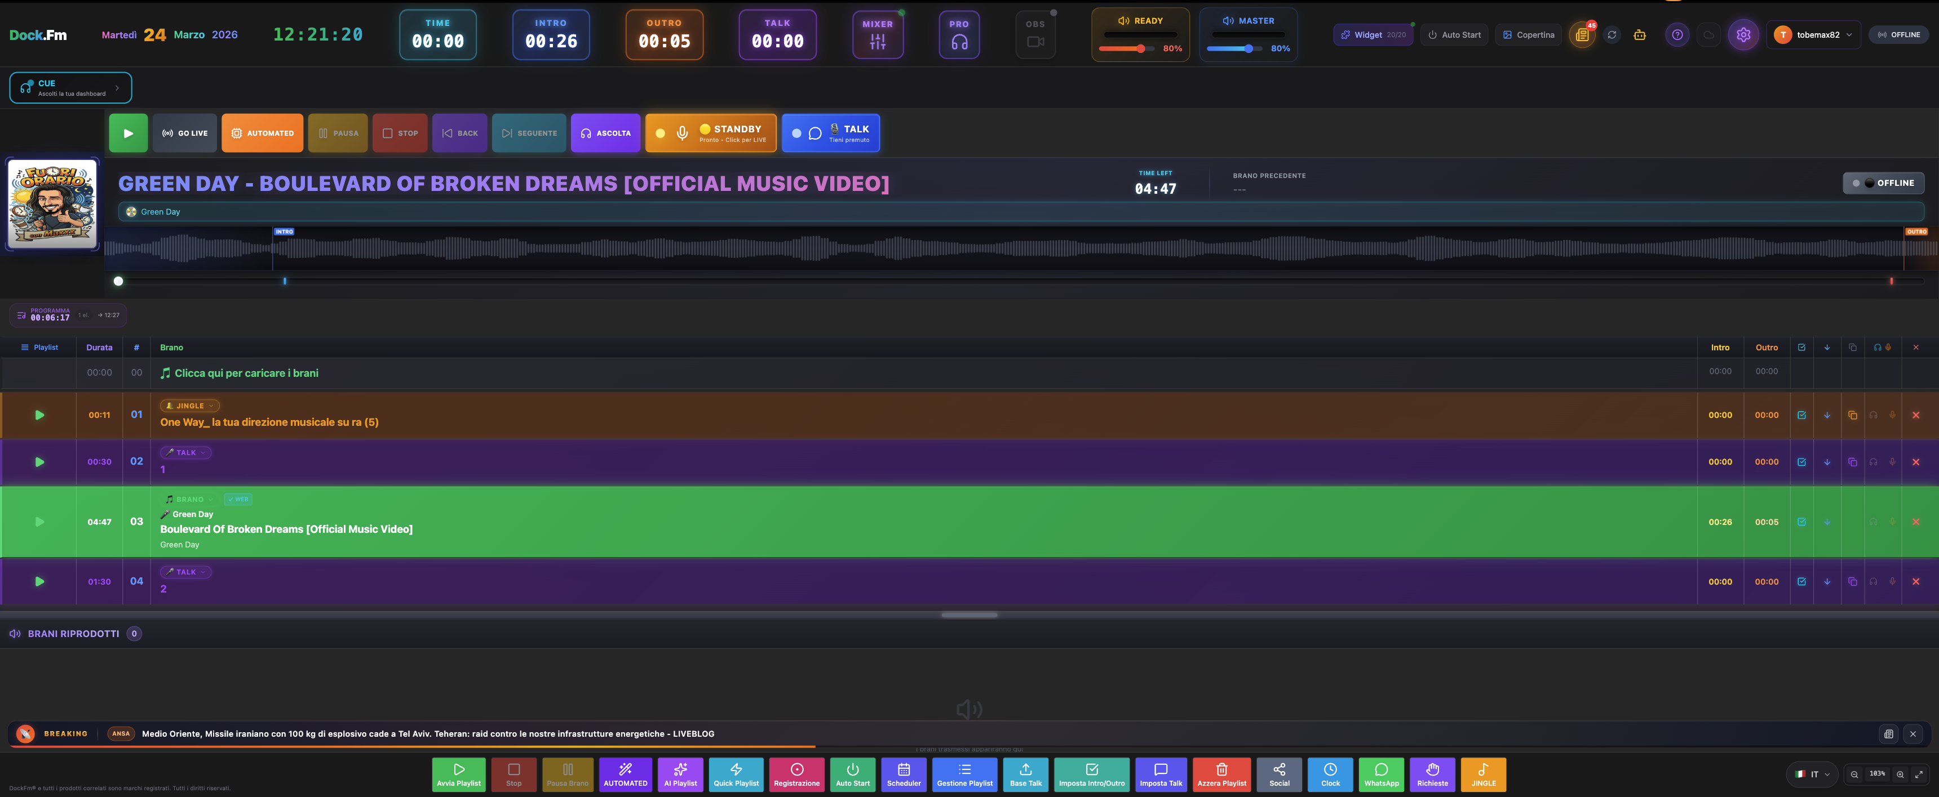1939x797 pixels.
Task: Click the ASCOLTA listen button
Action: 605,133
